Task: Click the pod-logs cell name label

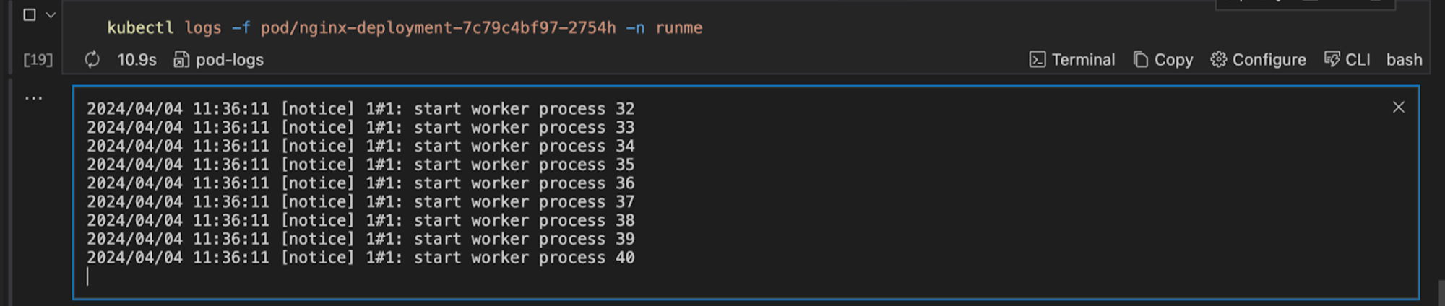Action: [x=230, y=59]
